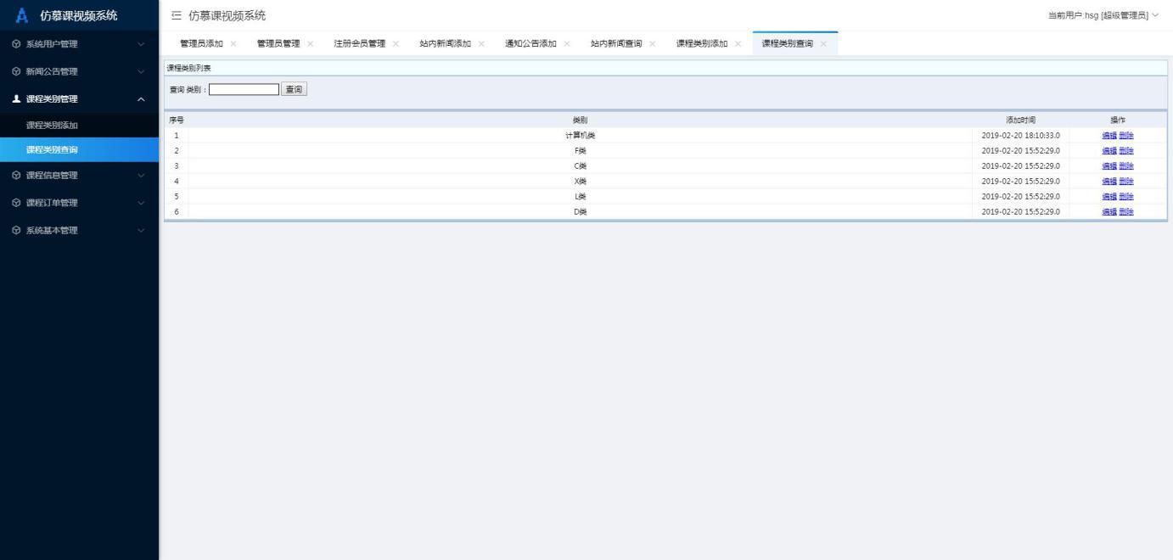
Task: Close the 课程类别查询 tab
Action: tap(823, 44)
